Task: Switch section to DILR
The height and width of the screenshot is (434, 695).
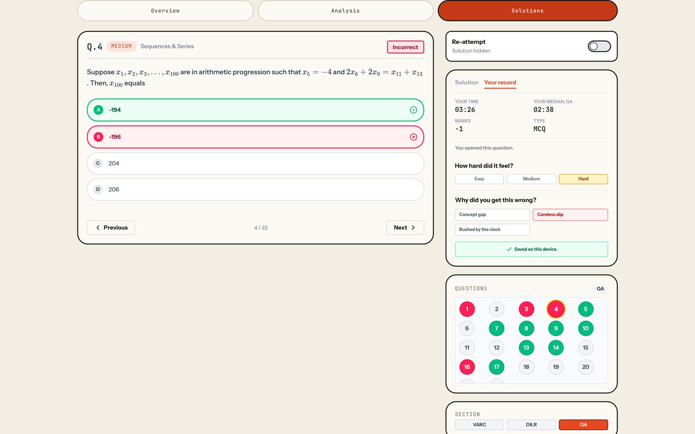Action: pos(531,425)
